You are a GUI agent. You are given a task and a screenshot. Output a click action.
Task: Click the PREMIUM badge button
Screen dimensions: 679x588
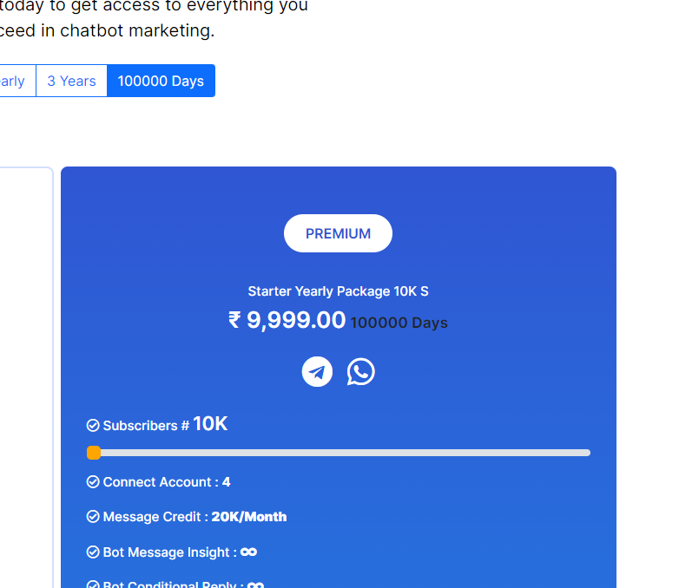tap(339, 233)
